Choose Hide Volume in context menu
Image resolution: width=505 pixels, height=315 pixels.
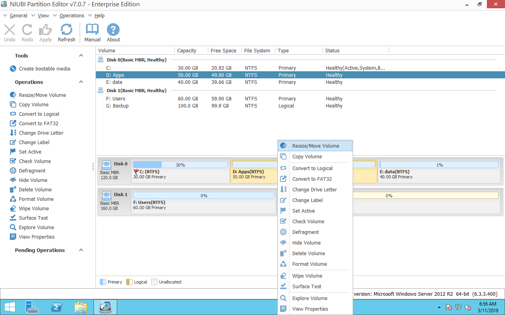(315, 243)
